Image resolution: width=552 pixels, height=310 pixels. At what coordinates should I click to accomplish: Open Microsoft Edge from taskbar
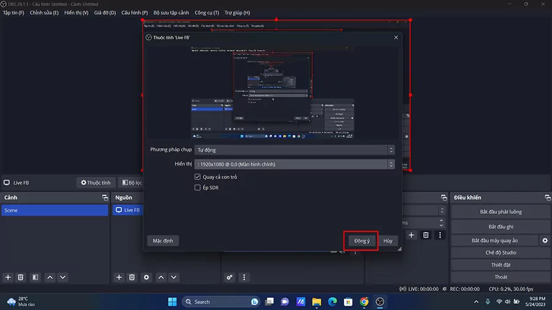(x=332, y=301)
